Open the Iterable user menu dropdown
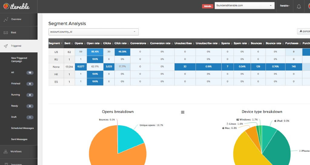 pyautogui.click(x=285, y=6)
